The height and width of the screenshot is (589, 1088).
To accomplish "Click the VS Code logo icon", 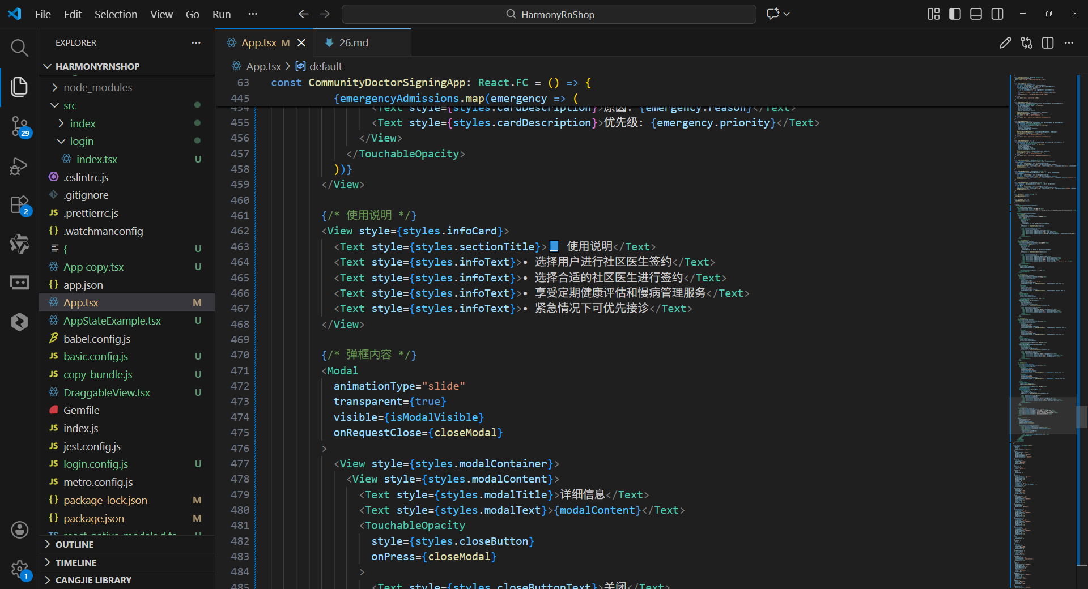I will (15, 14).
